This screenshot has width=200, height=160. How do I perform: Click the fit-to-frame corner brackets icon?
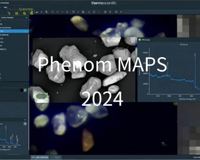pyautogui.click(x=89, y=12)
